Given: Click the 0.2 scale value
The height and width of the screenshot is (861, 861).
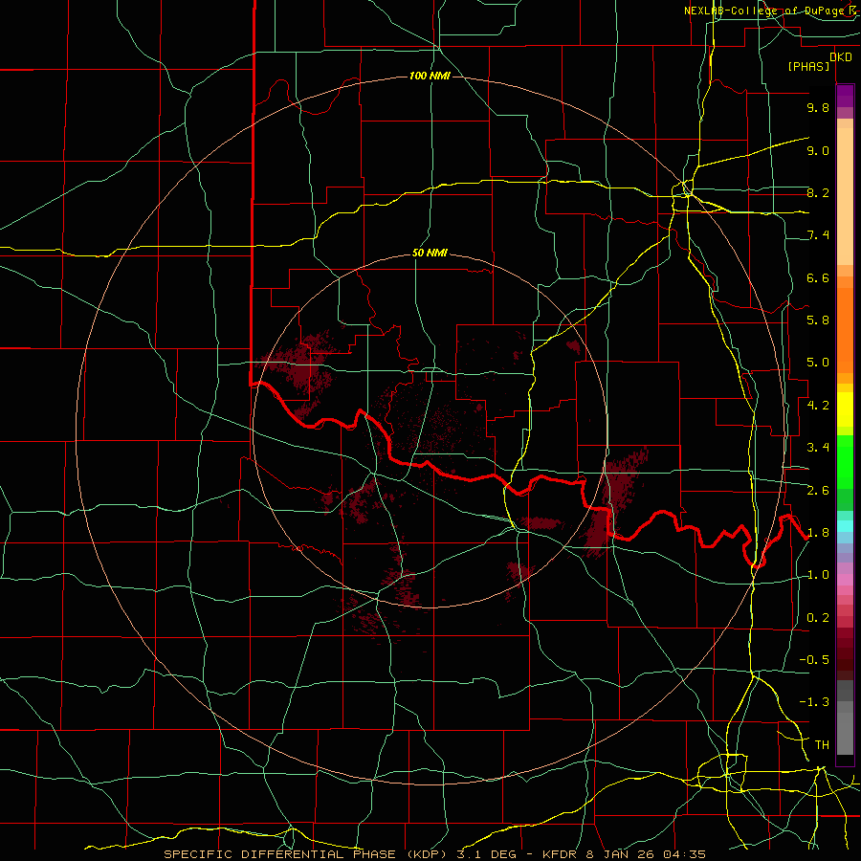Looking at the screenshot, I should click(x=818, y=618).
